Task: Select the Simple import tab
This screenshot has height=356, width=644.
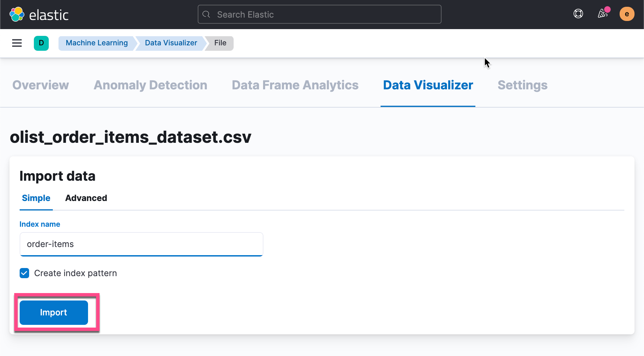Action: coord(36,198)
